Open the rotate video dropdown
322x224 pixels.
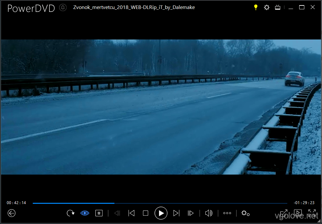71,213
